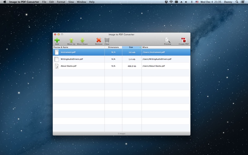Click the red Remove X icon

(99, 40)
